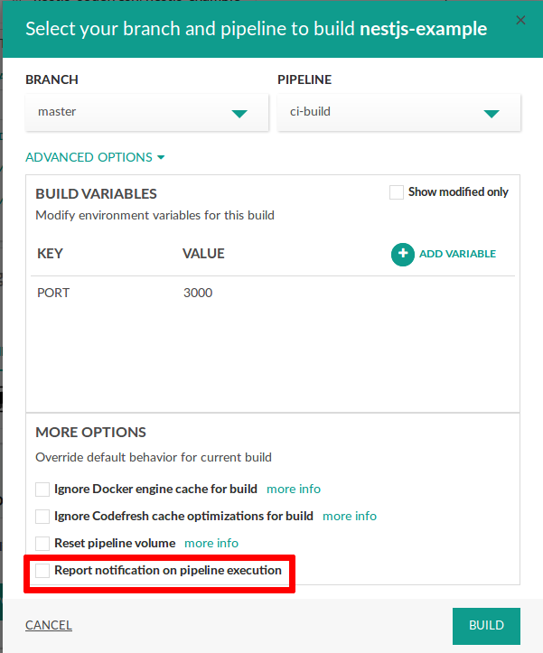Enable Show modified only checkbox
Viewport: 543px width, 653px height.
(396, 192)
